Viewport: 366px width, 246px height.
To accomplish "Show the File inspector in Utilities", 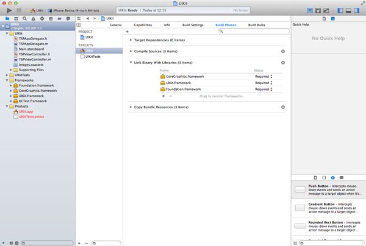I will tap(324, 19).
